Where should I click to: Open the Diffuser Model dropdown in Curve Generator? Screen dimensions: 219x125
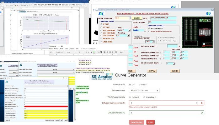[144, 90]
